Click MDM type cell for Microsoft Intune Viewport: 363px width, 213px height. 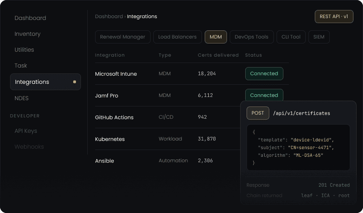[165, 73]
